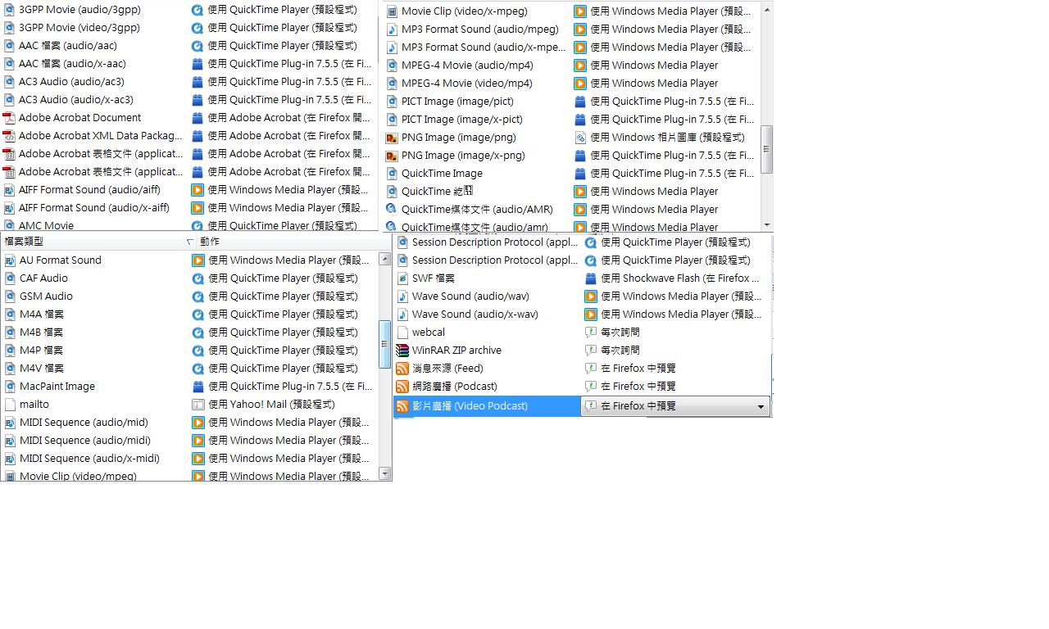
Task: Click the PDF icon beside Adobe Acrobat Document
Action: (x=9, y=118)
